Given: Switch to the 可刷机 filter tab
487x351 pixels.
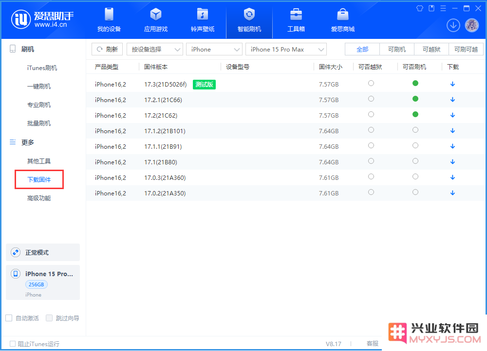Looking at the screenshot, I should (x=396, y=49).
